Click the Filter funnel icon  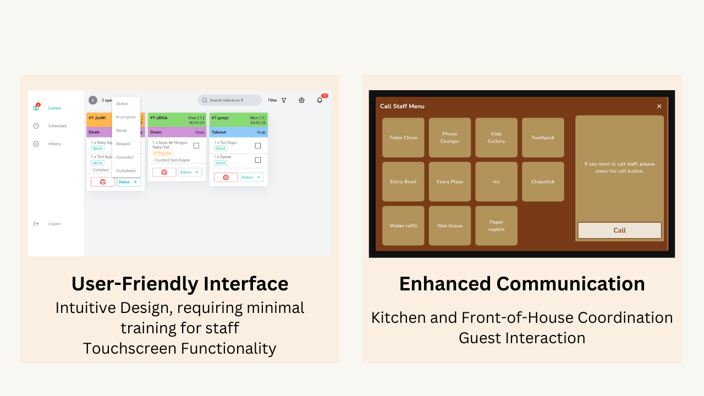284,101
